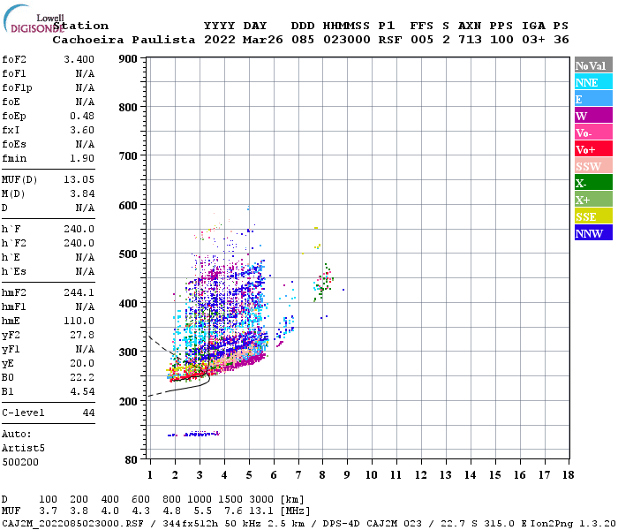
Task: Click the RSF program value
Action: tap(390, 40)
